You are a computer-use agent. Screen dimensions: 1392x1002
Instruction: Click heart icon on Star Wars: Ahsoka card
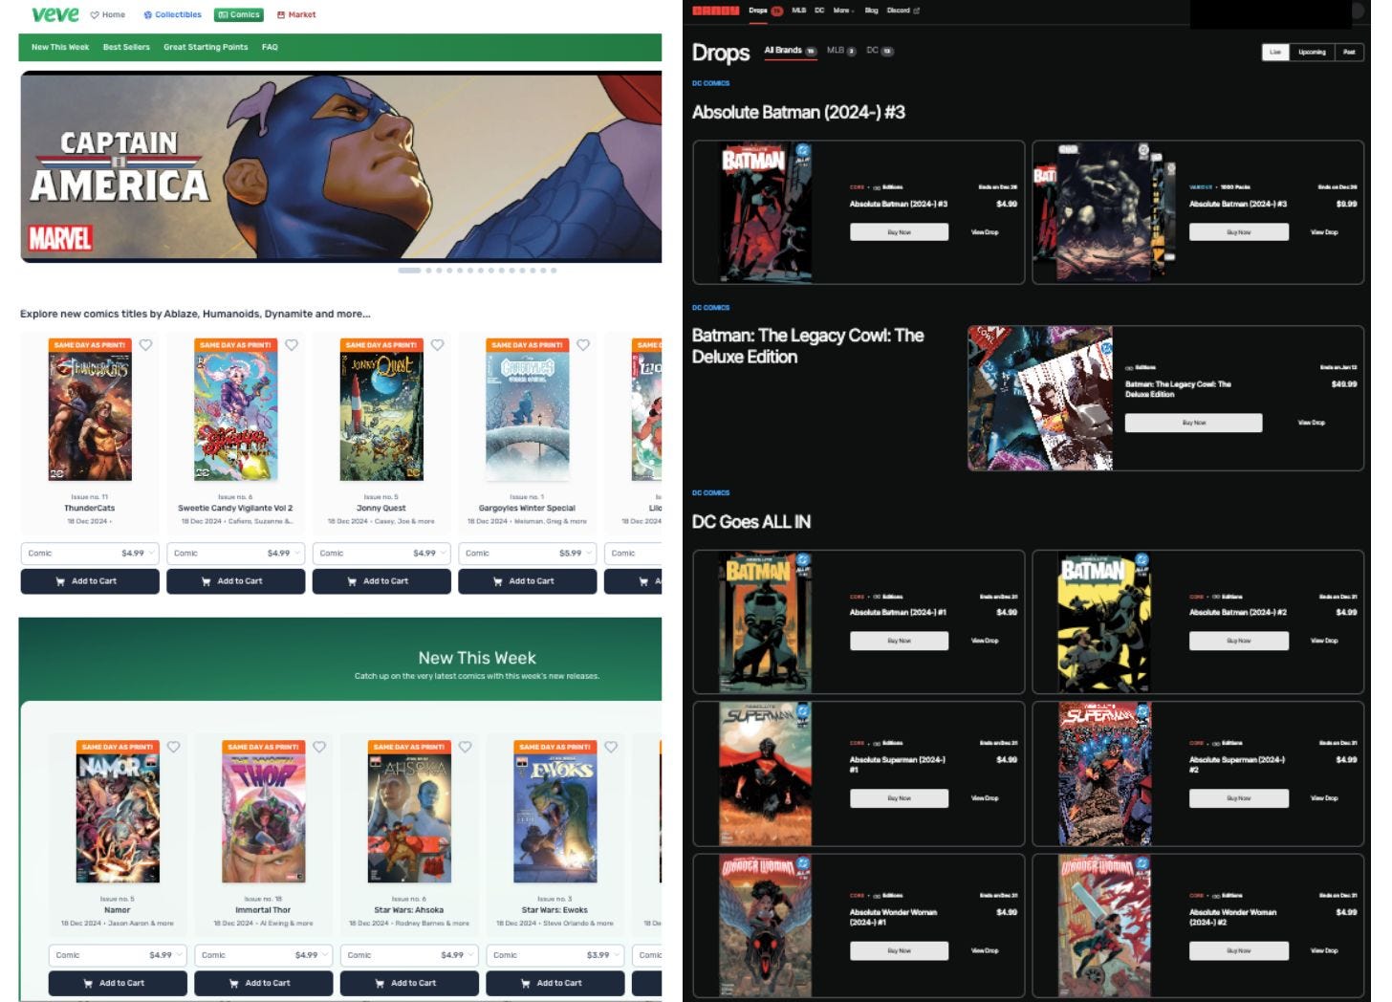465,747
